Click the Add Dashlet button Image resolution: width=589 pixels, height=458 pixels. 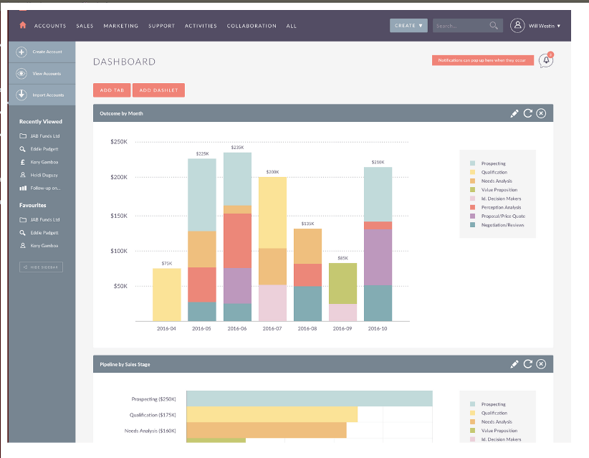[x=158, y=90]
